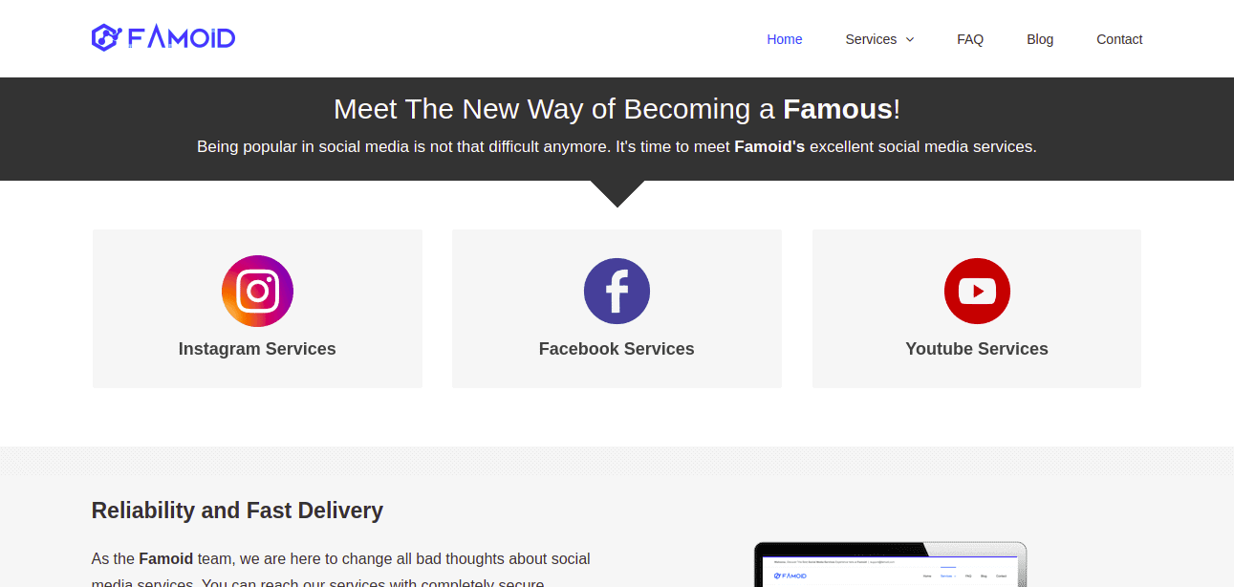
Task: Click the Reliability and Fast Delivery heading
Action: [x=237, y=511]
